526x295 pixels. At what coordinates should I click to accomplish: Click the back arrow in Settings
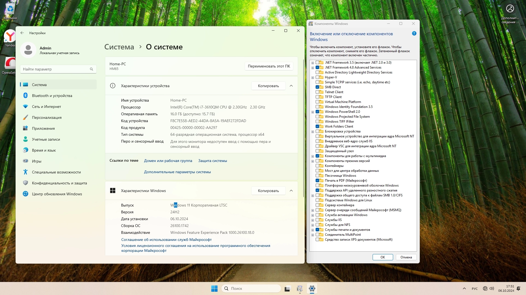[x=22, y=33]
